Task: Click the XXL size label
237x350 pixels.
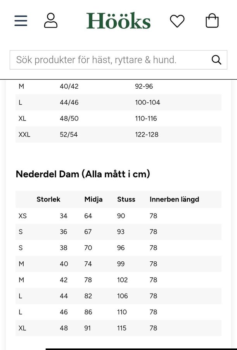Action: (24, 135)
